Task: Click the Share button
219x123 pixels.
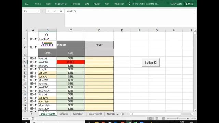Action: pyautogui.click(x=189, y=4)
